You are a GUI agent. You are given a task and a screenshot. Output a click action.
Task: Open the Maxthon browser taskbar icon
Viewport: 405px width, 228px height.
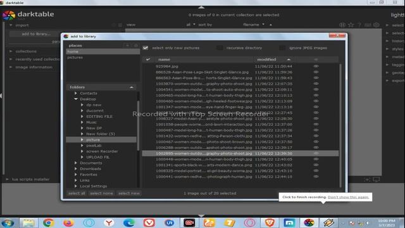(289, 222)
